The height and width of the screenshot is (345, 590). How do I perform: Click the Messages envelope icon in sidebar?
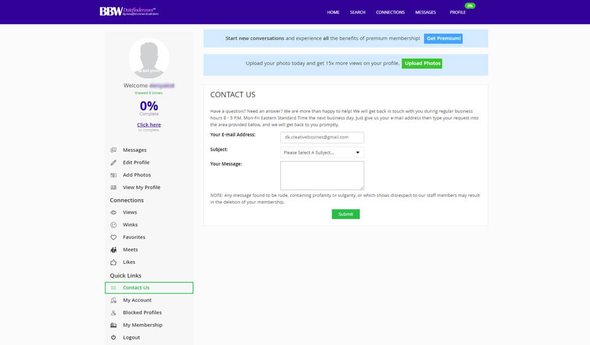tap(113, 150)
